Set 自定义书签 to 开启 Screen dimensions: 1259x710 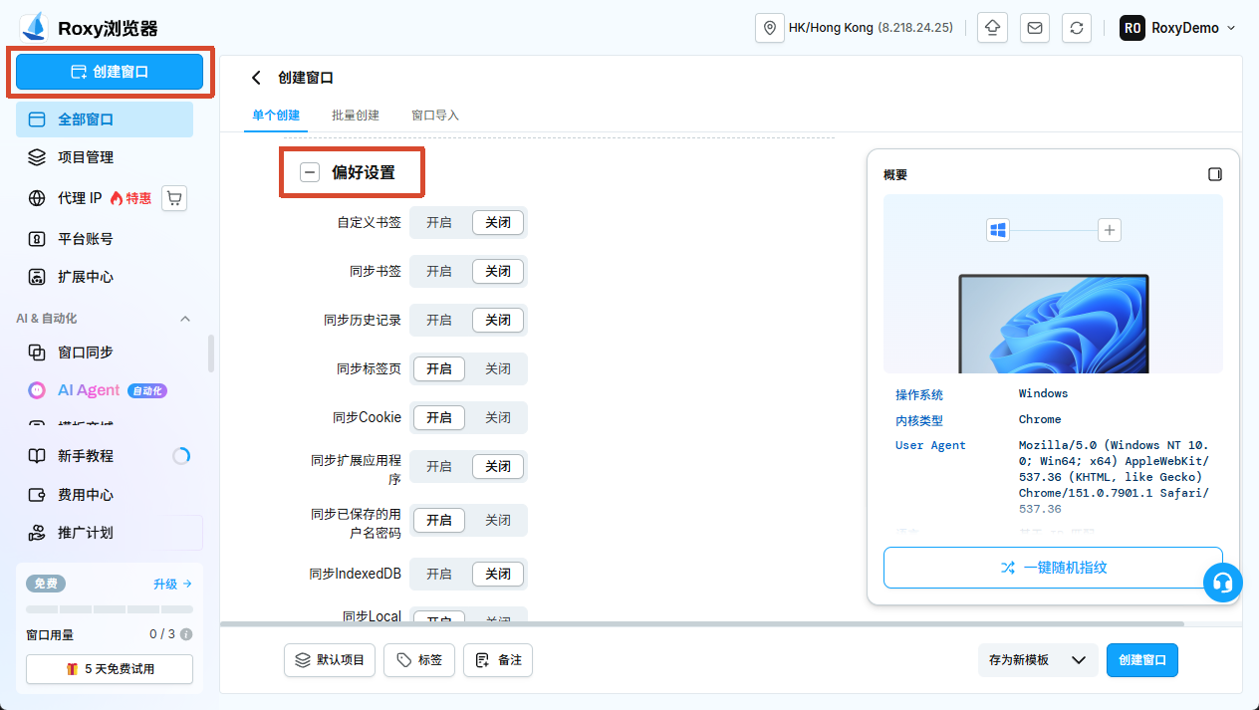coord(439,222)
